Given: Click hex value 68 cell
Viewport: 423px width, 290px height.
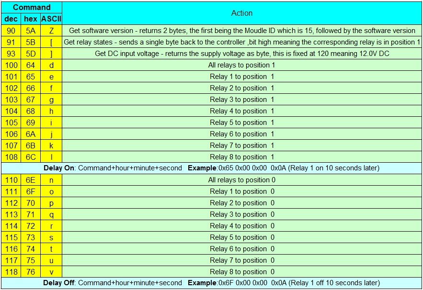Looking at the screenshot, I should 31,111.
